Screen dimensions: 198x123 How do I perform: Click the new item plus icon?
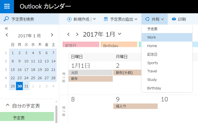click(x=69, y=19)
